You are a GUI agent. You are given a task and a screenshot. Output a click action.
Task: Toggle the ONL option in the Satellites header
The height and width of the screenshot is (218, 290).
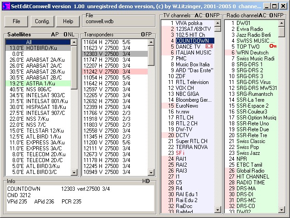pos(69,35)
